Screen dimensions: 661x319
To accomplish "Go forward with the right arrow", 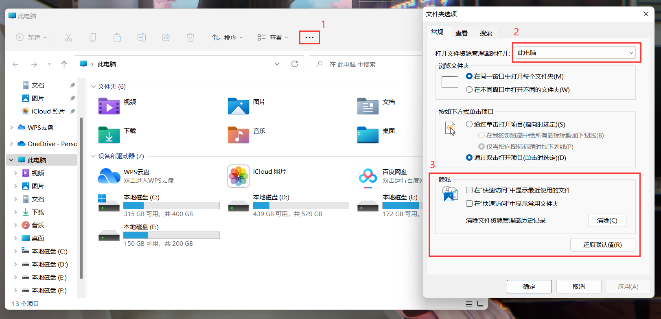I will coord(34,64).
